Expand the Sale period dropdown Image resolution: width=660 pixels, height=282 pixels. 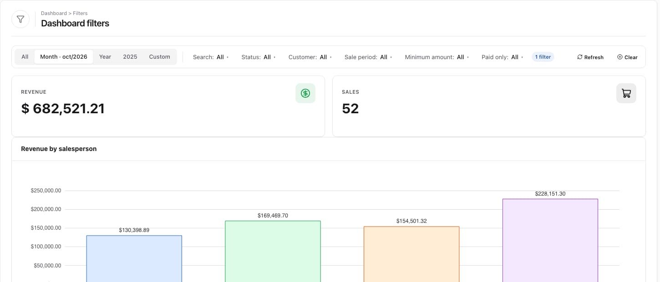coord(368,57)
